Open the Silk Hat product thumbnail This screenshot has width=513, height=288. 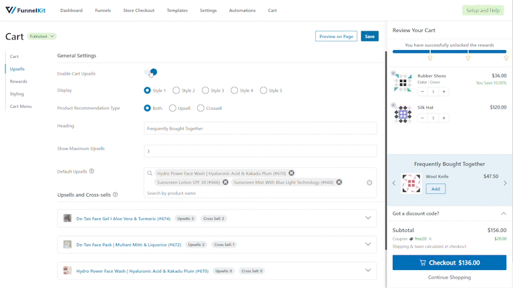(x=403, y=114)
